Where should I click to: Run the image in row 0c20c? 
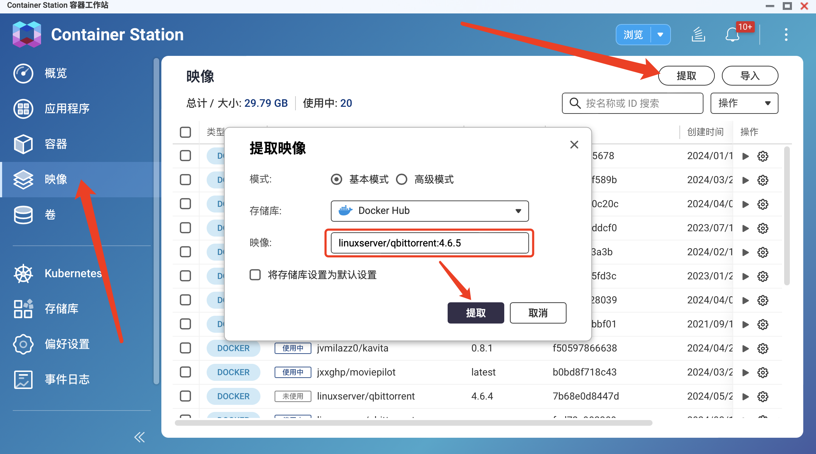(745, 204)
